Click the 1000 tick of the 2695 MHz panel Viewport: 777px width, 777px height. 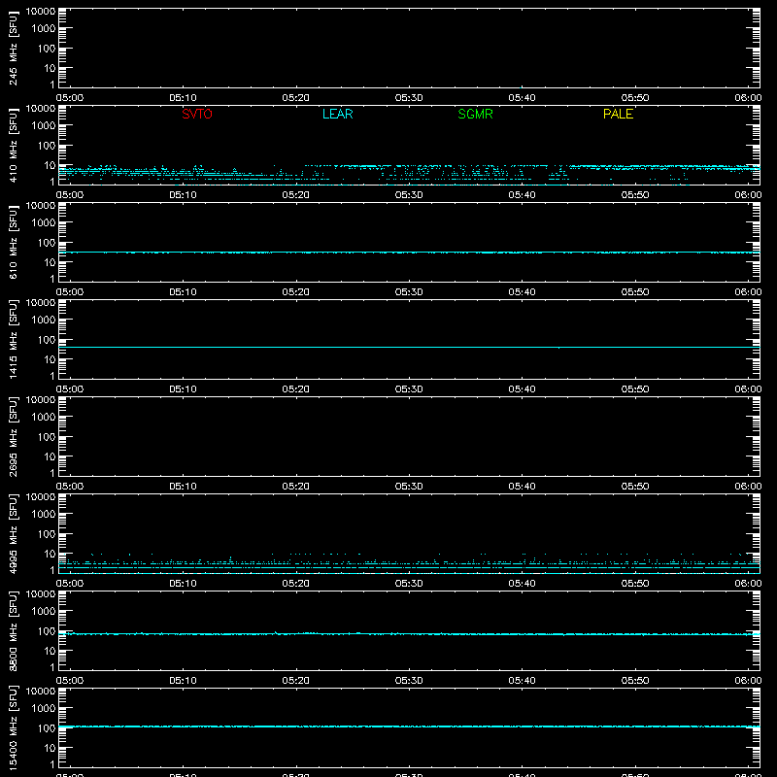coord(44,418)
